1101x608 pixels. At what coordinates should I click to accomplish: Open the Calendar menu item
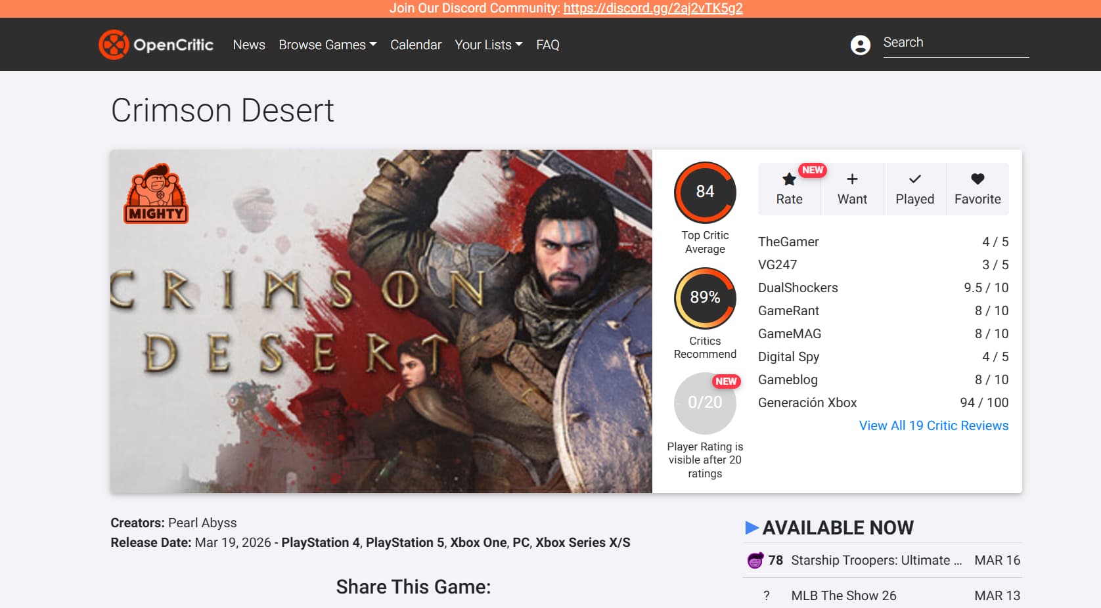(x=416, y=45)
